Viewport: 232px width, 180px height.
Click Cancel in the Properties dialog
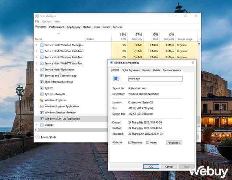point(169,167)
